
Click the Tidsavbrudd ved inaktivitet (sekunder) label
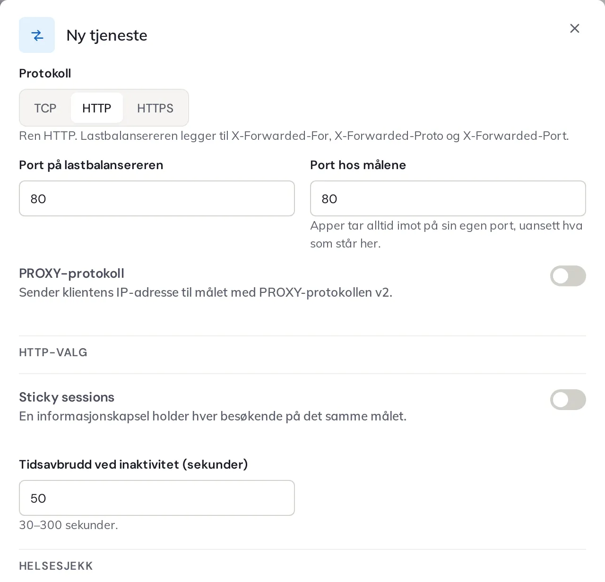click(134, 464)
